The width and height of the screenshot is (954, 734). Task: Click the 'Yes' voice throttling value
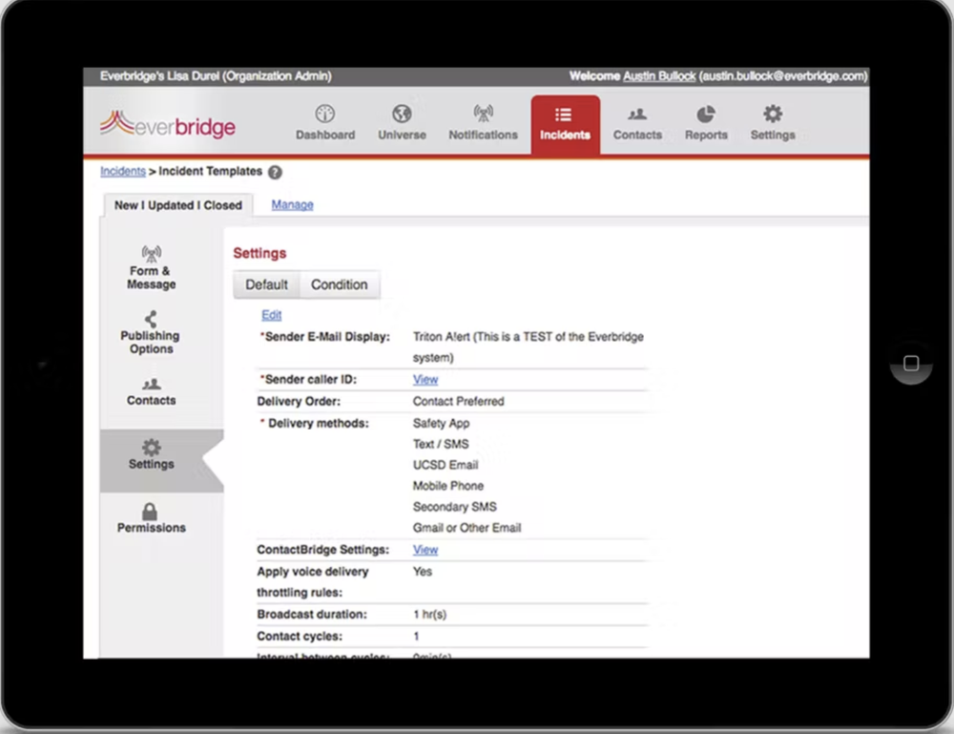423,572
